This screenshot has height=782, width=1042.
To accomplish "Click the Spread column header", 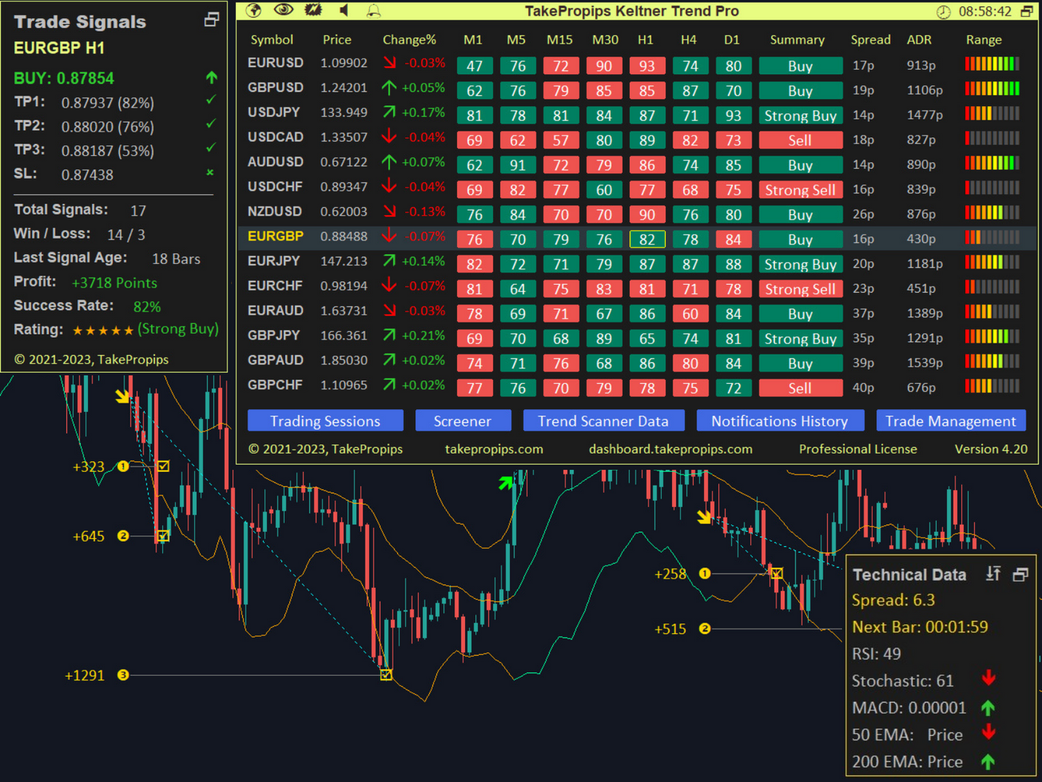I will (870, 40).
